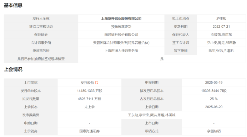Click law firm 上海市通力律师事务所

pyautogui.click(x=121, y=51)
